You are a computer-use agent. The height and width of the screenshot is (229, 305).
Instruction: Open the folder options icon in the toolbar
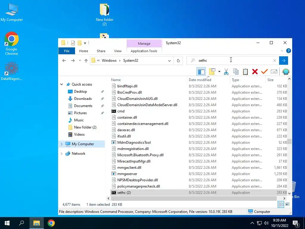(212, 72)
